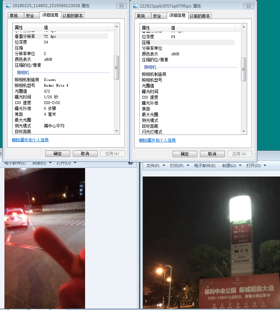The image size is (280, 310).
Task: Open the 安全 tab in right dialog
Action: 157,16
